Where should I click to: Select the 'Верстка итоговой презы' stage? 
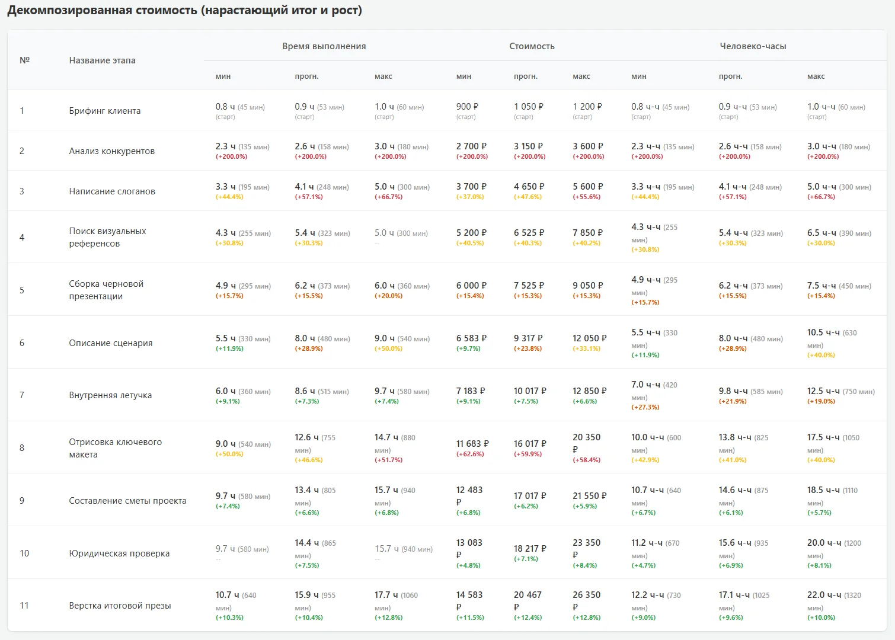pos(120,606)
